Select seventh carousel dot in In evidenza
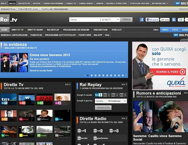The height and width of the screenshot is (145, 188). (111, 75)
